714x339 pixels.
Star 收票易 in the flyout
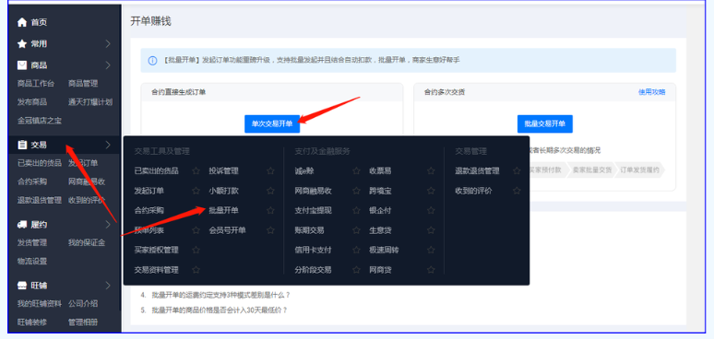(431, 170)
